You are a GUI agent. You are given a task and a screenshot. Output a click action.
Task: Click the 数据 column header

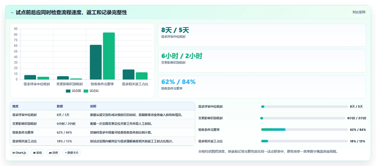tap(60, 106)
